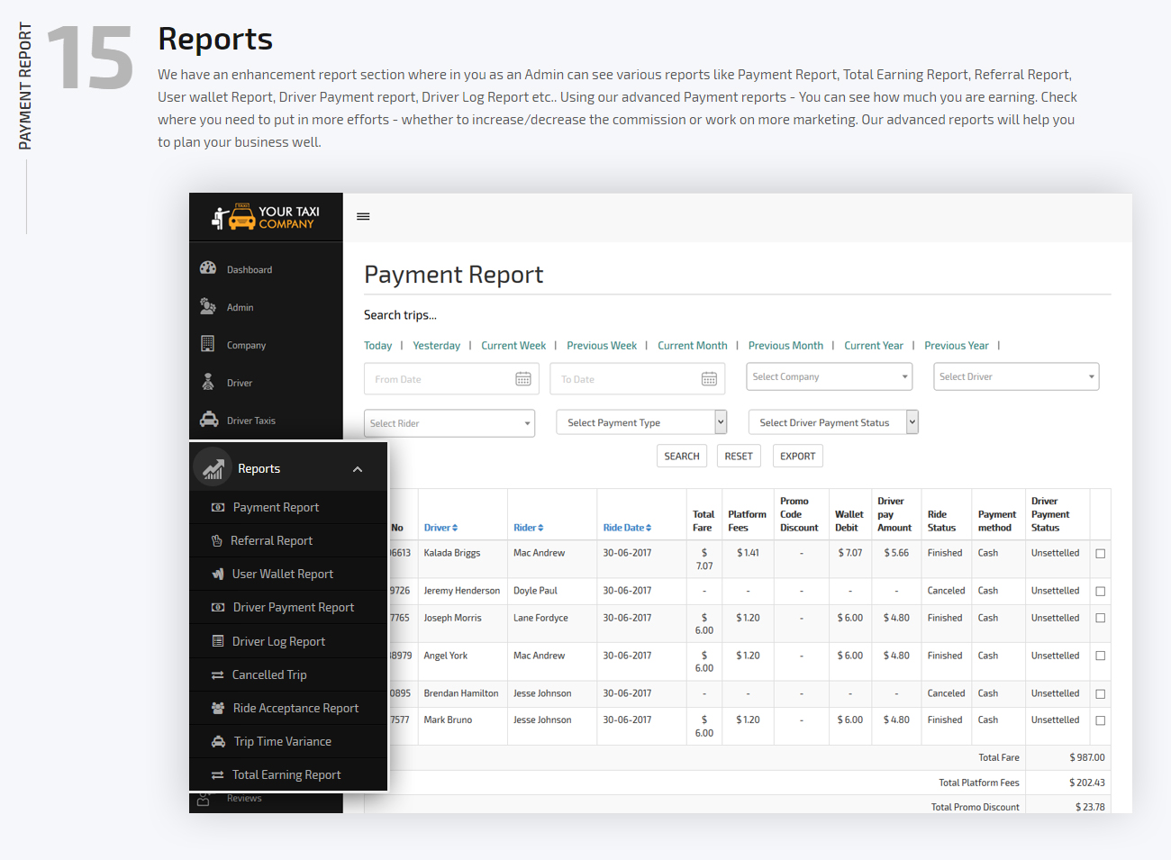Click the Admin users icon in sidebar
Viewport: 1171px width, 860px height.
click(207, 306)
